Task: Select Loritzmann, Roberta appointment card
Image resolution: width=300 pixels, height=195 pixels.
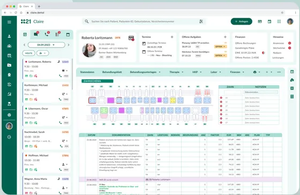Action: 47,69
